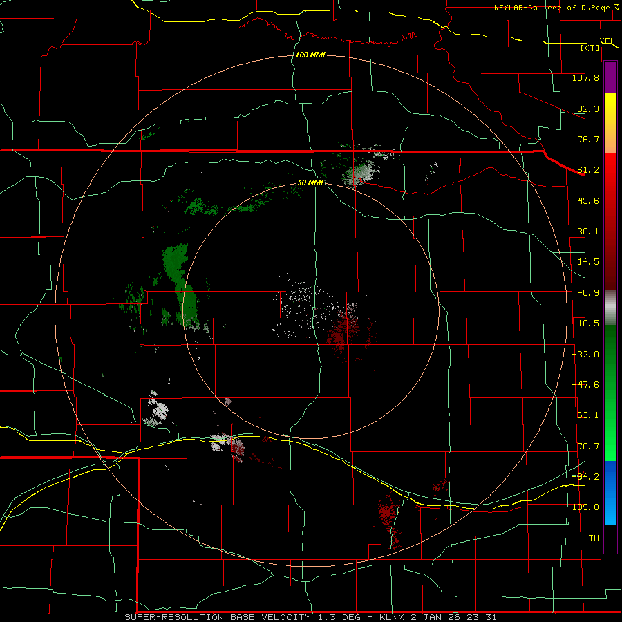Select the -47.6 scale value
The height and width of the screenshot is (622, 622).
pos(585,385)
